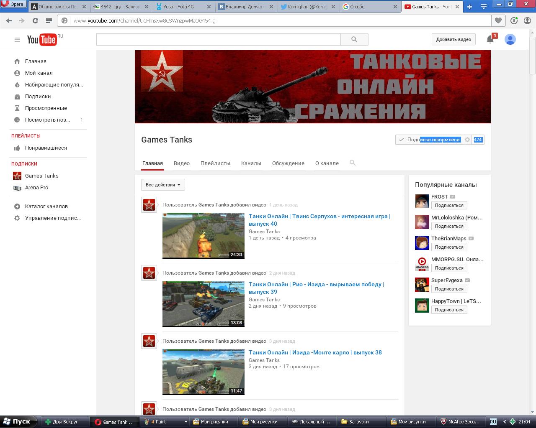
Task: Switch to the Общие заказы browser tab
Action: click(59, 7)
